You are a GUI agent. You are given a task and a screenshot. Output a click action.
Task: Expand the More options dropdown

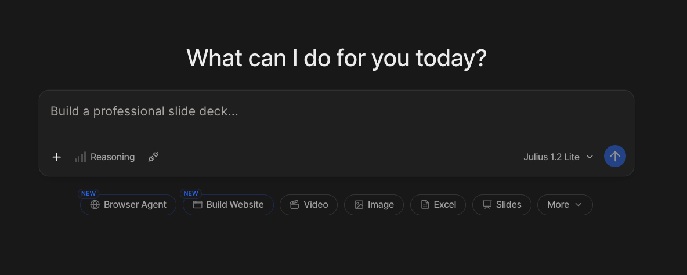[x=565, y=204]
